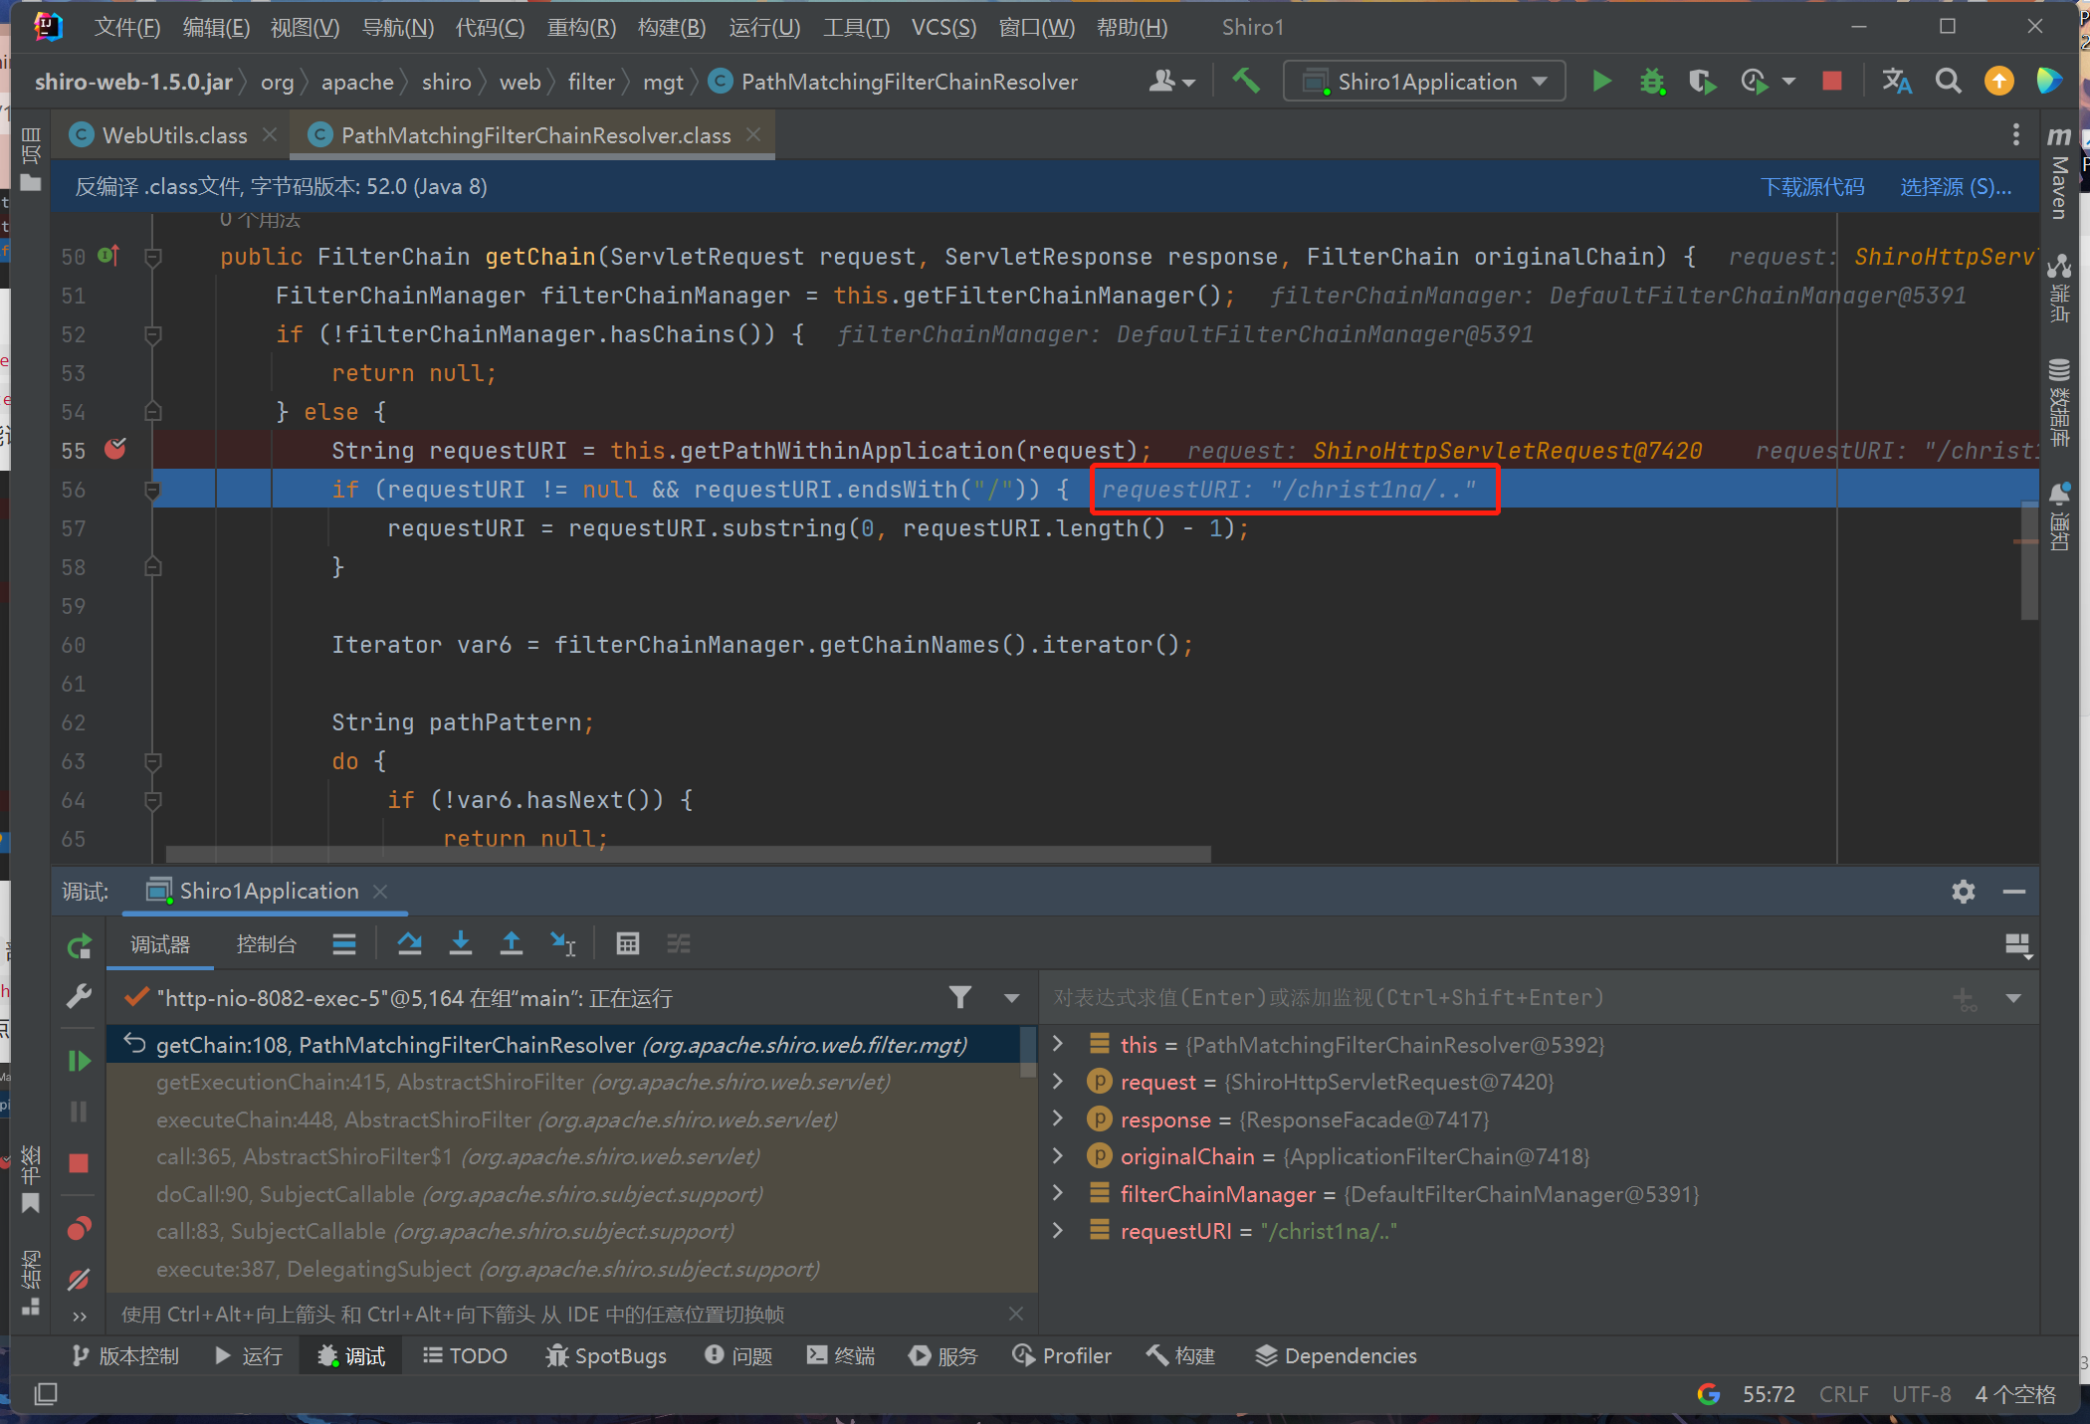Image resolution: width=2090 pixels, height=1424 pixels.
Task: Click the Step Into debugger icon
Action: (460, 943)
